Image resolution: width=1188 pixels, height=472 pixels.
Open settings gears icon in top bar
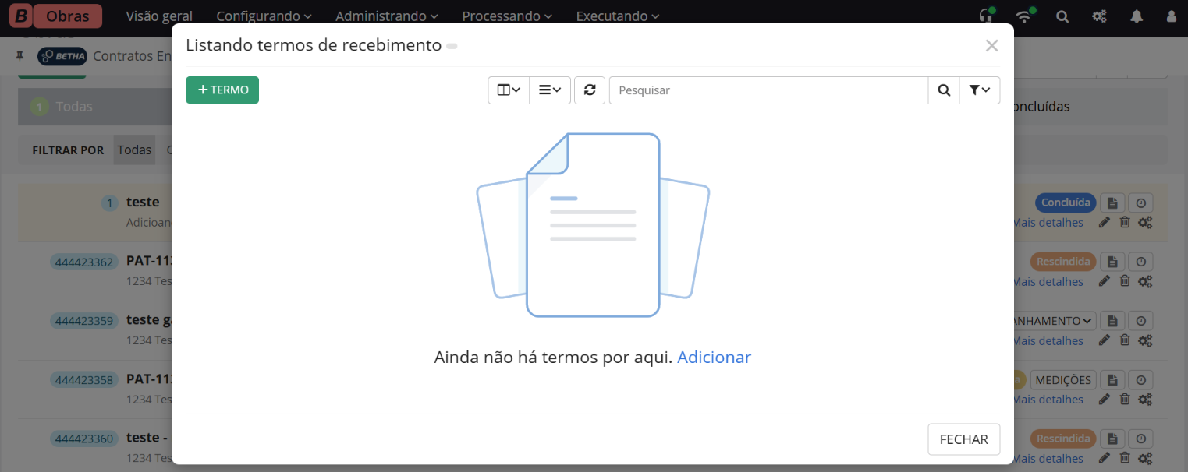click(x=1100, y=16)
